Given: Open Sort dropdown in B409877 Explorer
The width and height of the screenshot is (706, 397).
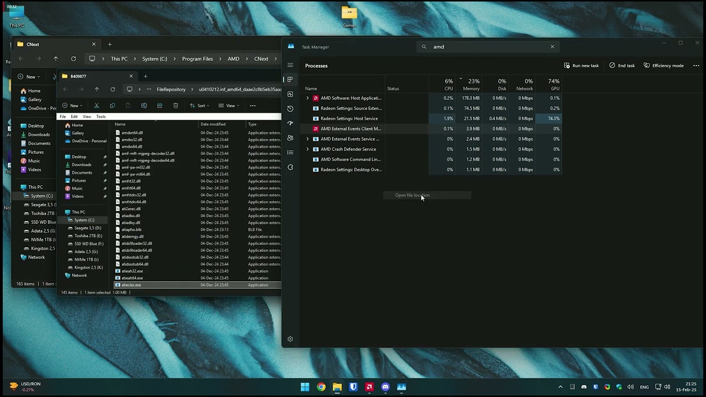Looking at the screenshot, I should click(200, 105).
